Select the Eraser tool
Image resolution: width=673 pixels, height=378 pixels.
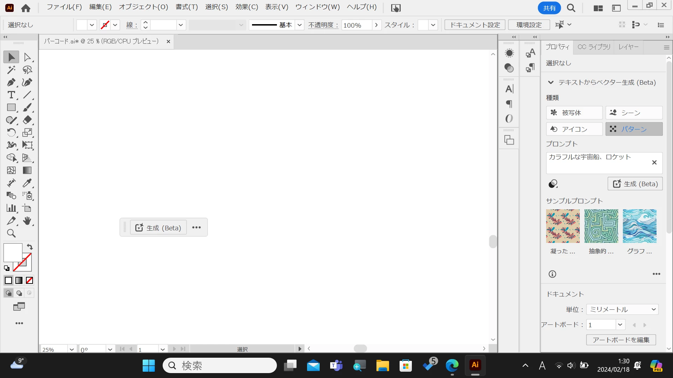27,120
